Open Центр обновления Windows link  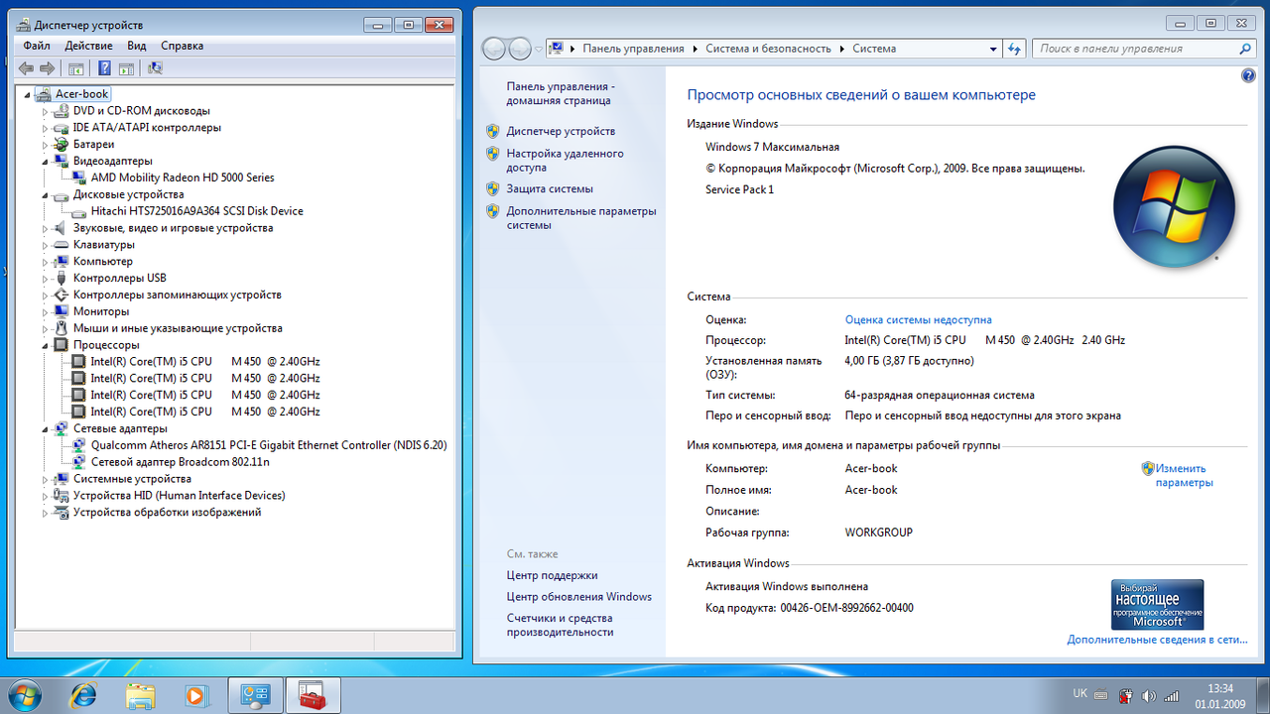[x=579, y=597]
